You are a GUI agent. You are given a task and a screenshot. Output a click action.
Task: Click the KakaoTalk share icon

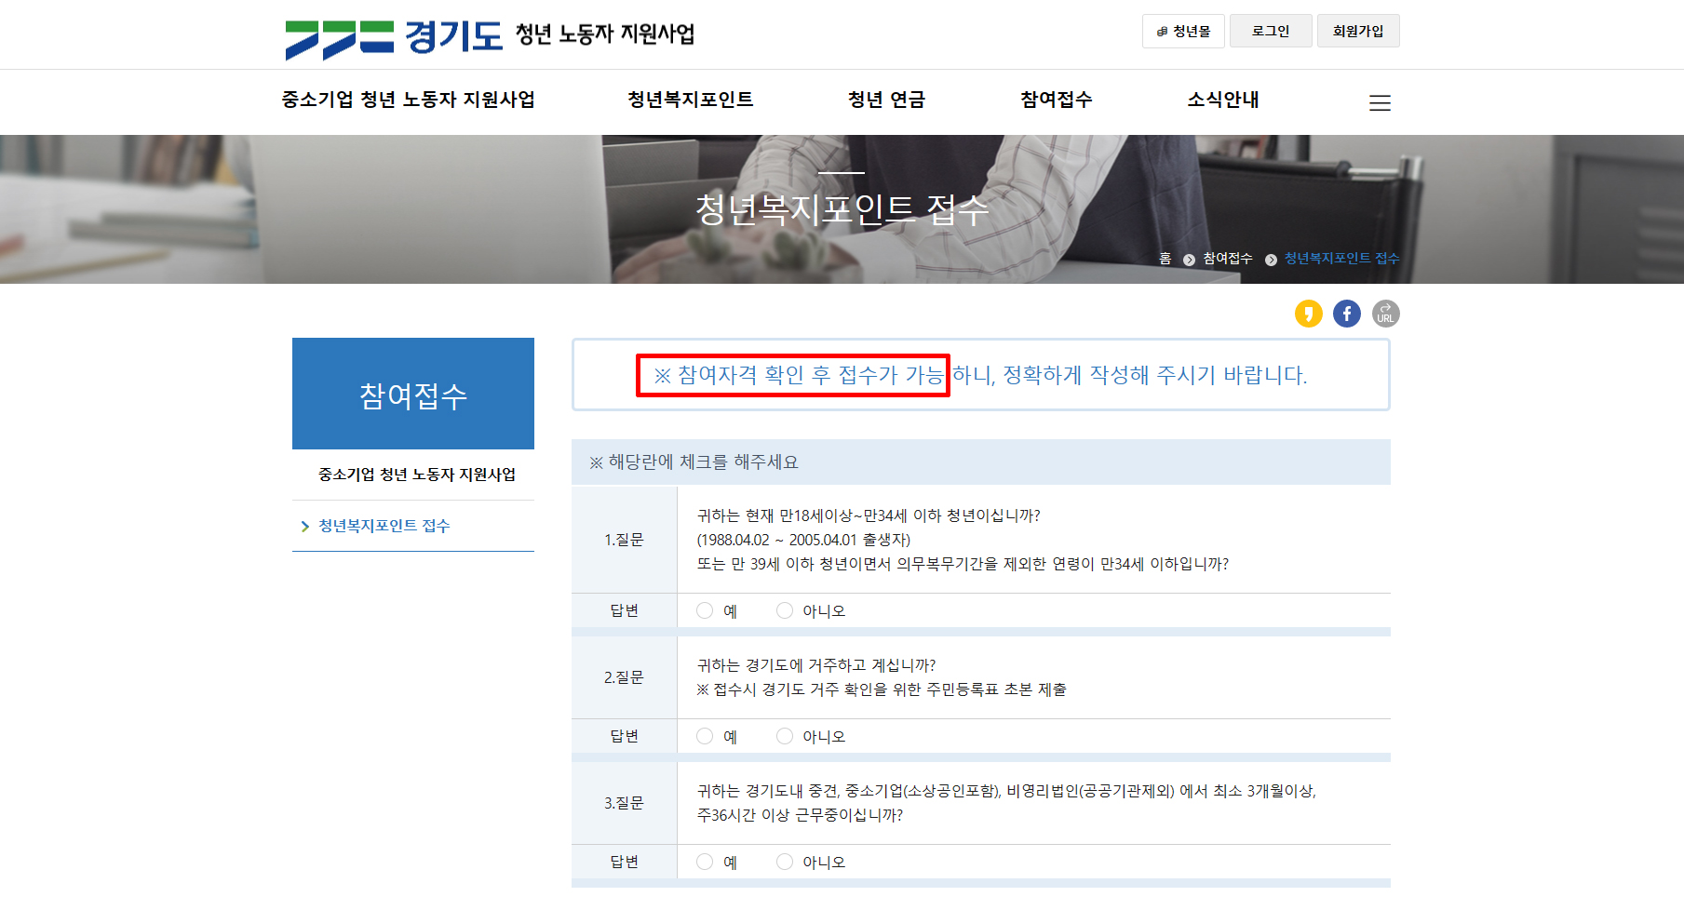click(1309, 314)
